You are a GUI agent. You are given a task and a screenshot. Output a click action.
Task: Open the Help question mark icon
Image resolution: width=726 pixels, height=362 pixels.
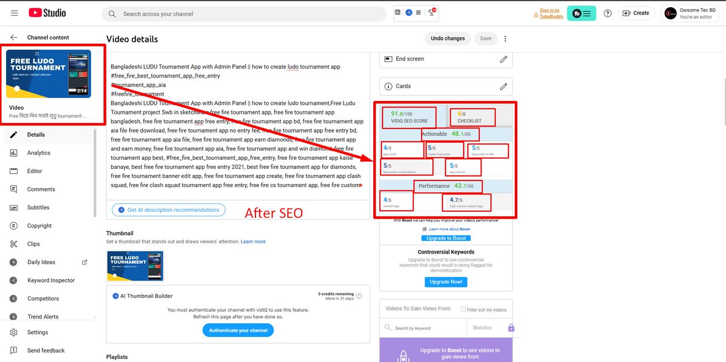pos(607,13)
